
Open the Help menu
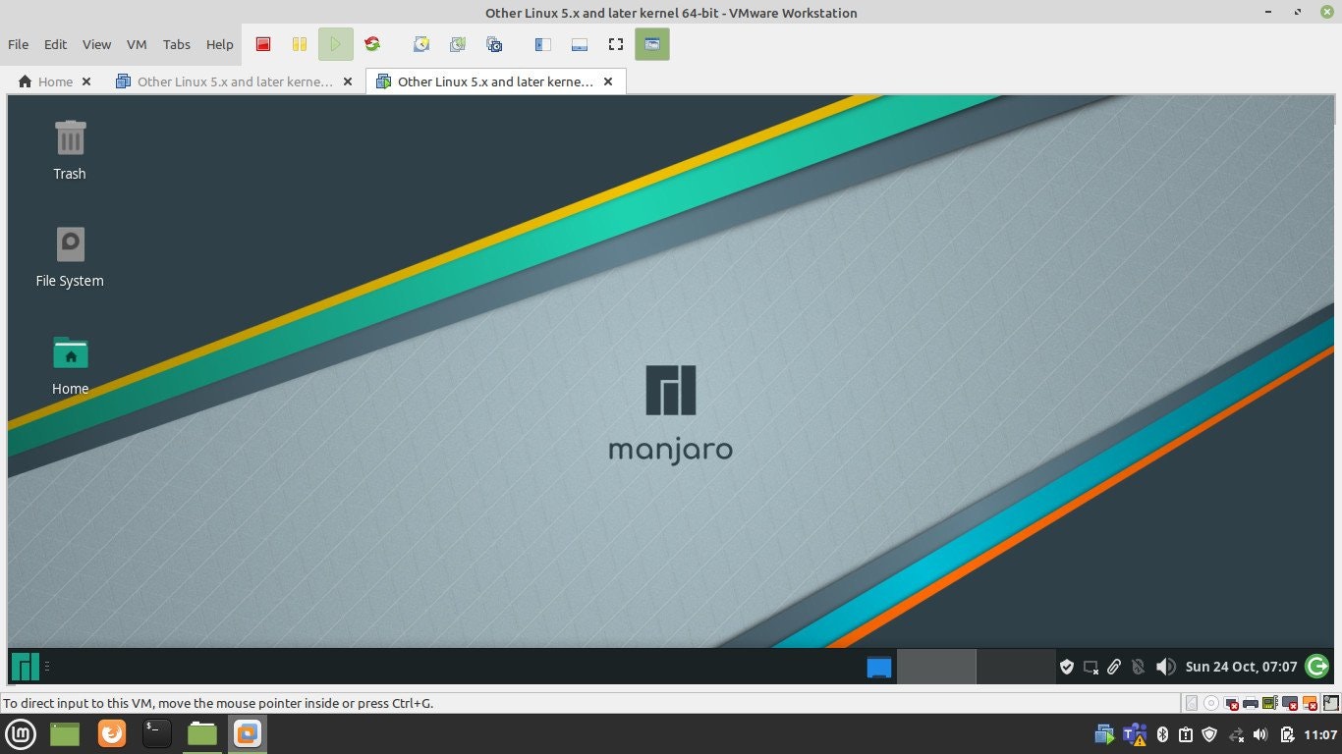tap(220, 44)
